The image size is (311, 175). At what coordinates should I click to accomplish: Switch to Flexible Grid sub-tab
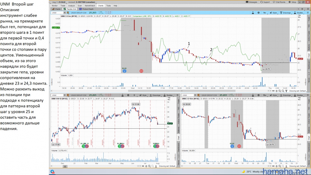click(x=70, y=9)
